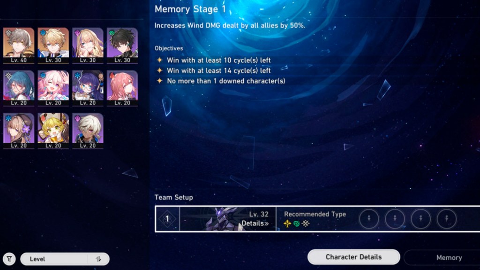Open the Level sort dropdown
480x270 pixels.
65,259
